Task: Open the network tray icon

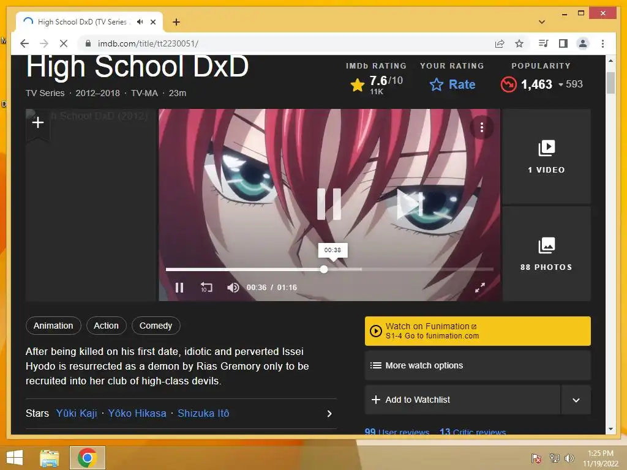Action: pos(554,458)
